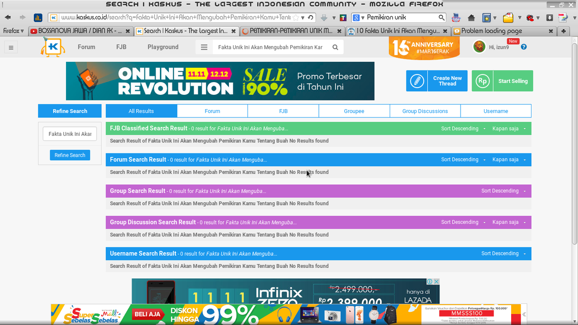Click the dark download arrow addon icon
This screenshot has height=325, width=578.
(x=550, y=18)
